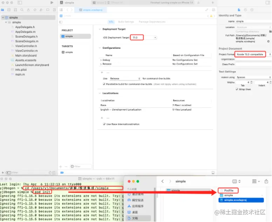Switch to the Package Dependencies tab
The height and width of the screenshot is (222, 272).
[x=152, y=22]
